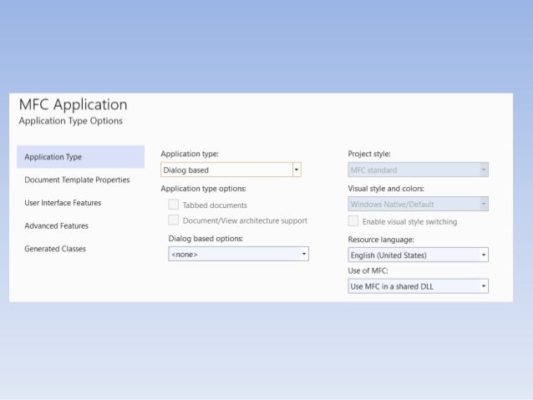Click the 'Application Type Options' subtitle
Viewport: 533px width, 400px height.
[71, 121]
